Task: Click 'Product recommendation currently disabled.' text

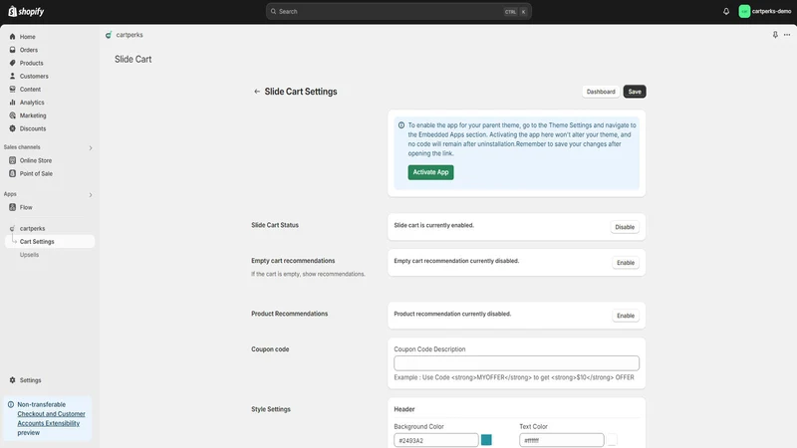Action: click(x=452, y=314)
